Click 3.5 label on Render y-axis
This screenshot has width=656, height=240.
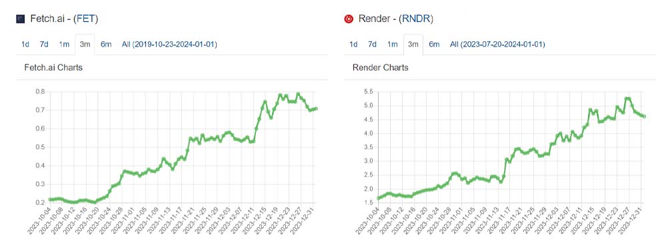[368, 147]
